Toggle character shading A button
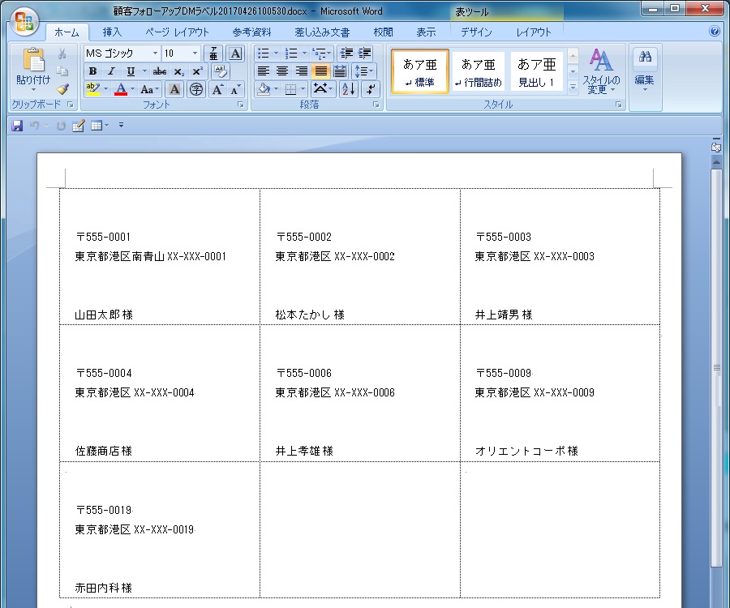This screenshot has height=608, width=730. [x=174, y=89]
